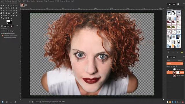Click the refresh brushes green button
Viewport: 185px width, 104px height.
tap(182, 52)
